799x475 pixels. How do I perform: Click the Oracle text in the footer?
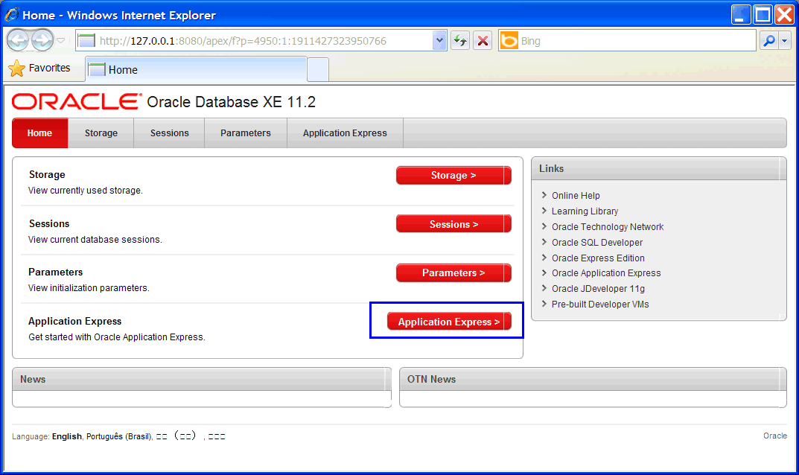774,436
